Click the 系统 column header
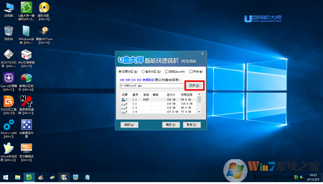 [146, 95]
